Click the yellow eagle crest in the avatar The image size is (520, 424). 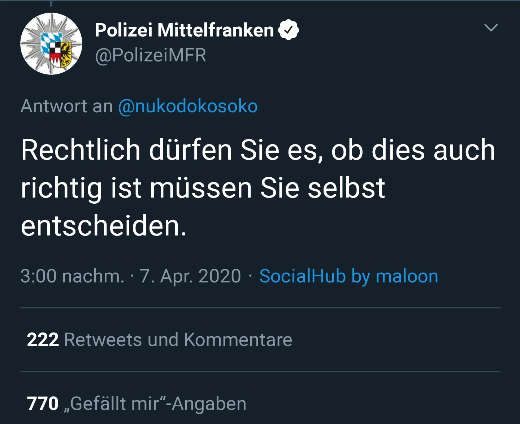pos(65,54)
